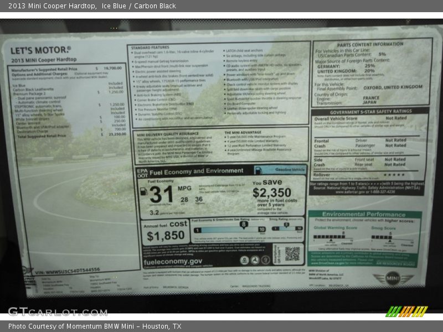
Task: Click the QR code on fuel label
Action: [292, 253]
